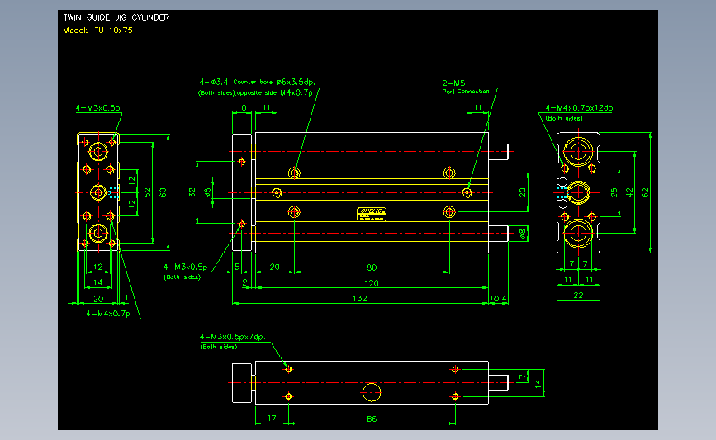This screenshot has height=440, width=716.
Task: Select the overall length dimension "132"
Action: coord(360,299)
